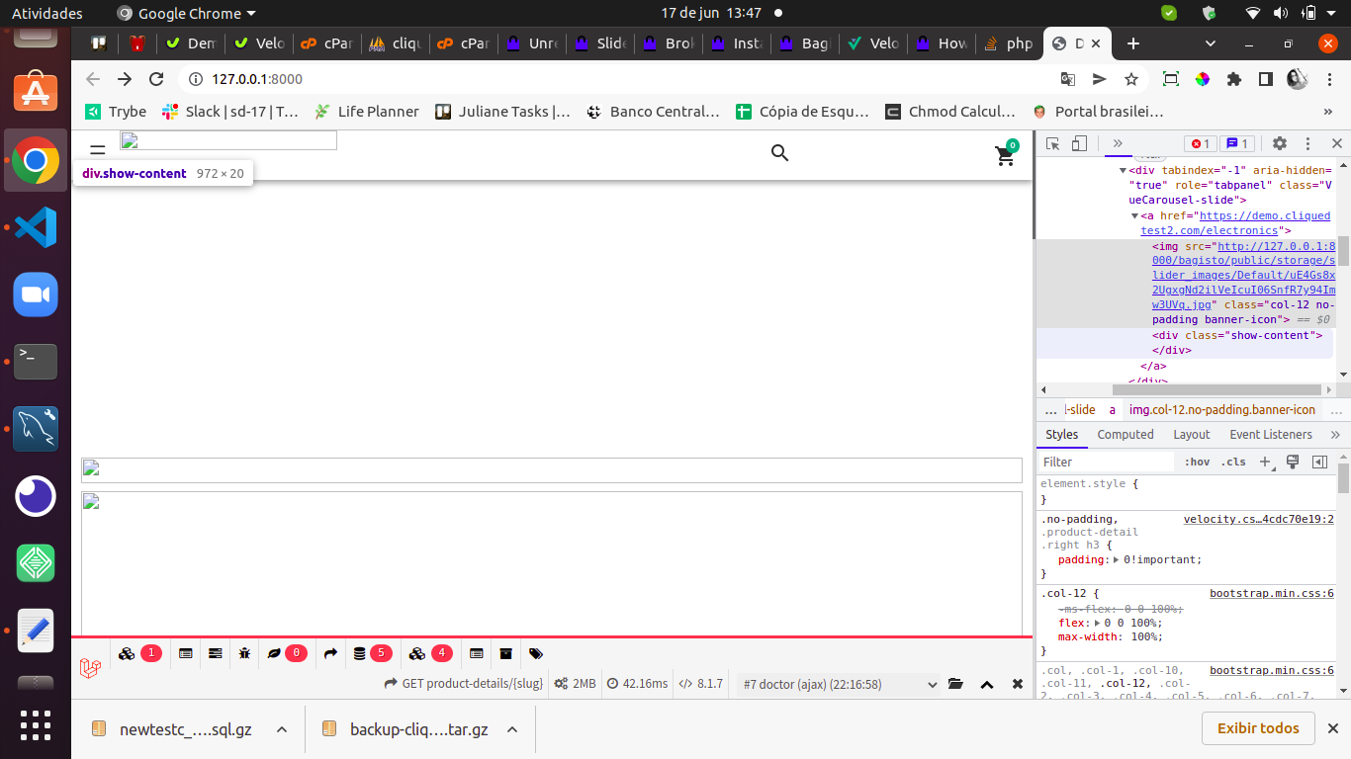Screen dimensions: 1351x759
Task: Switch to the Styles tab
Action: [x=1062, y=434]
